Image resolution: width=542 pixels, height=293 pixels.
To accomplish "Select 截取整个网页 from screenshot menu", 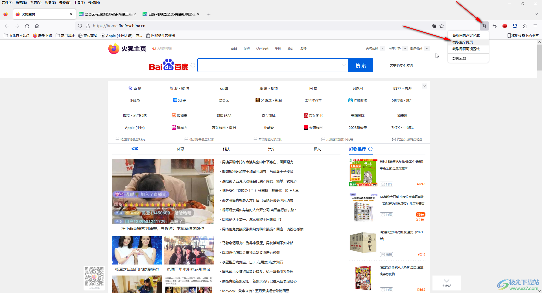I will coord(468,42).
